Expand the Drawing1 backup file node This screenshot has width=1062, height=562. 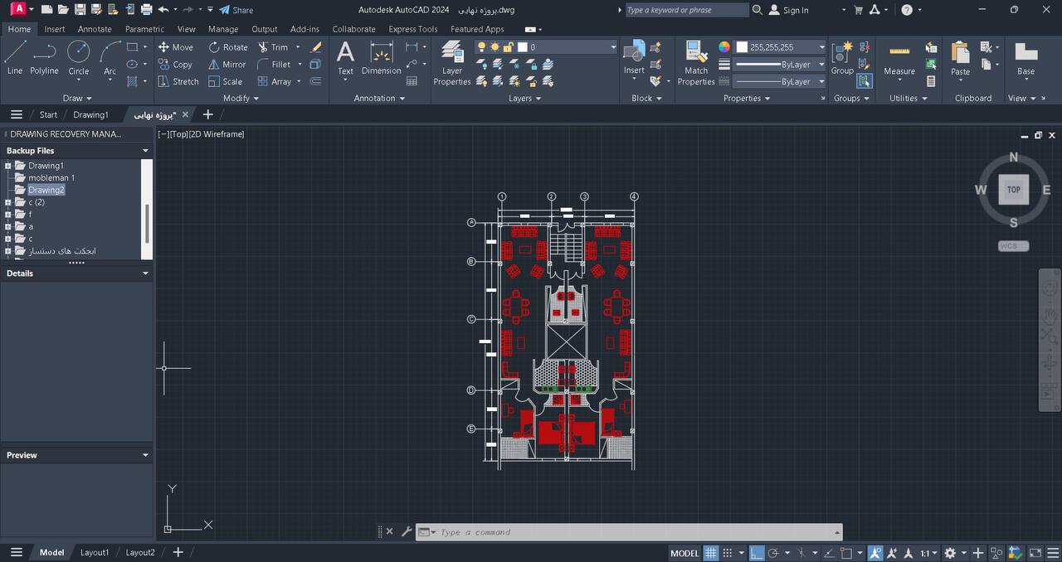[7, 166]
